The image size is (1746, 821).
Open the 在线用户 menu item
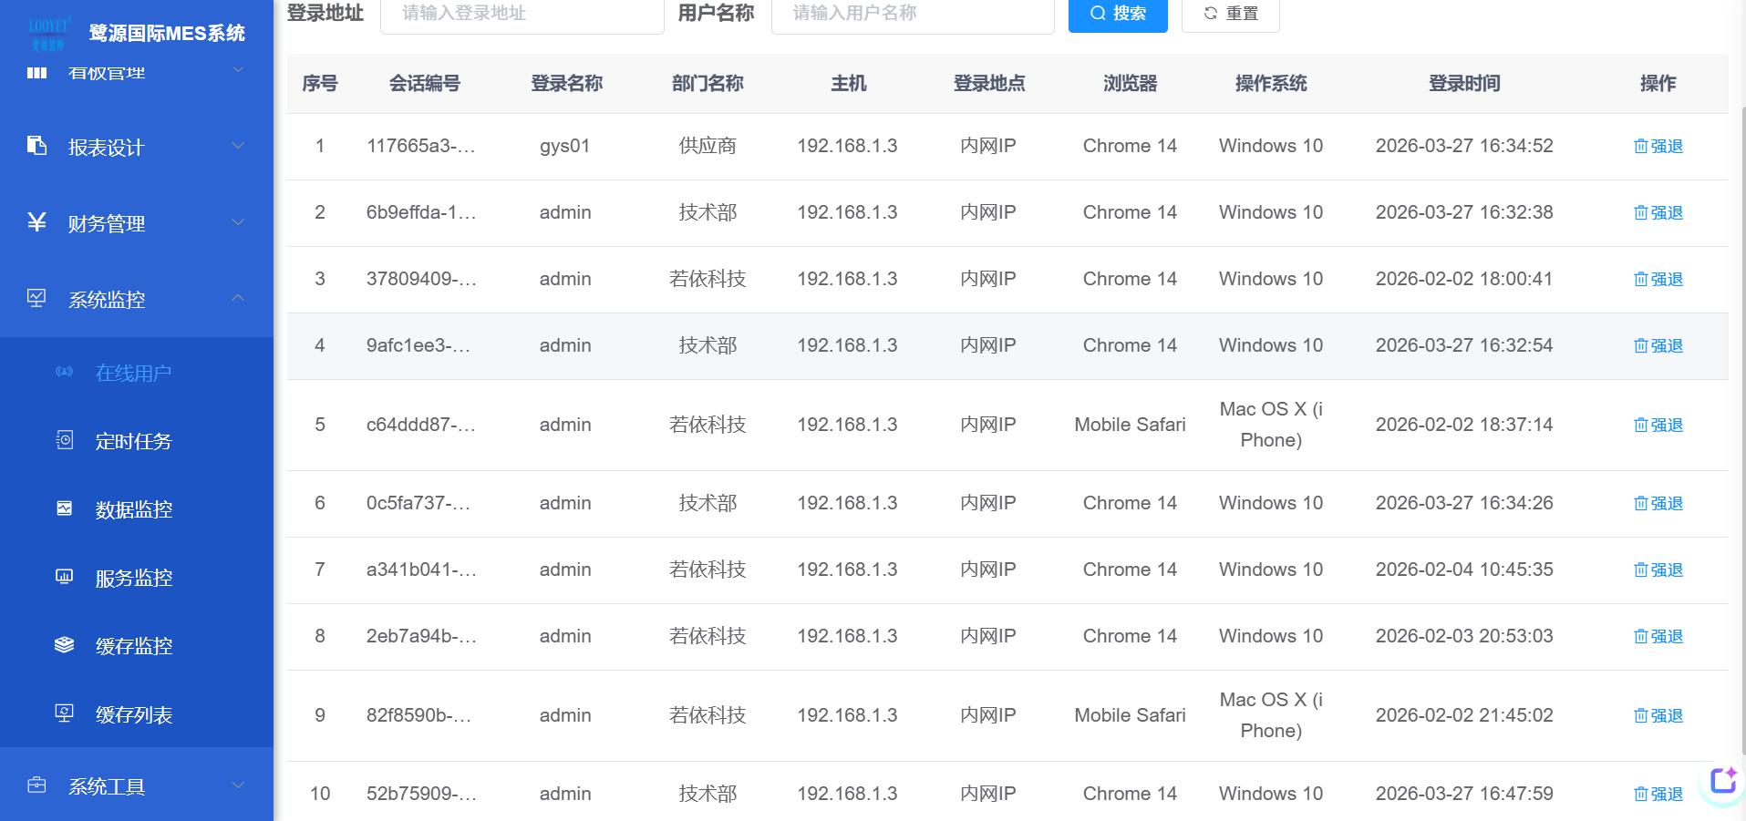[133, 373]
